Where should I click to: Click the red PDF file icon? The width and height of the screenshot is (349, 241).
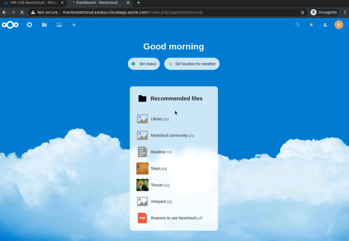click(x=142, y=218)
